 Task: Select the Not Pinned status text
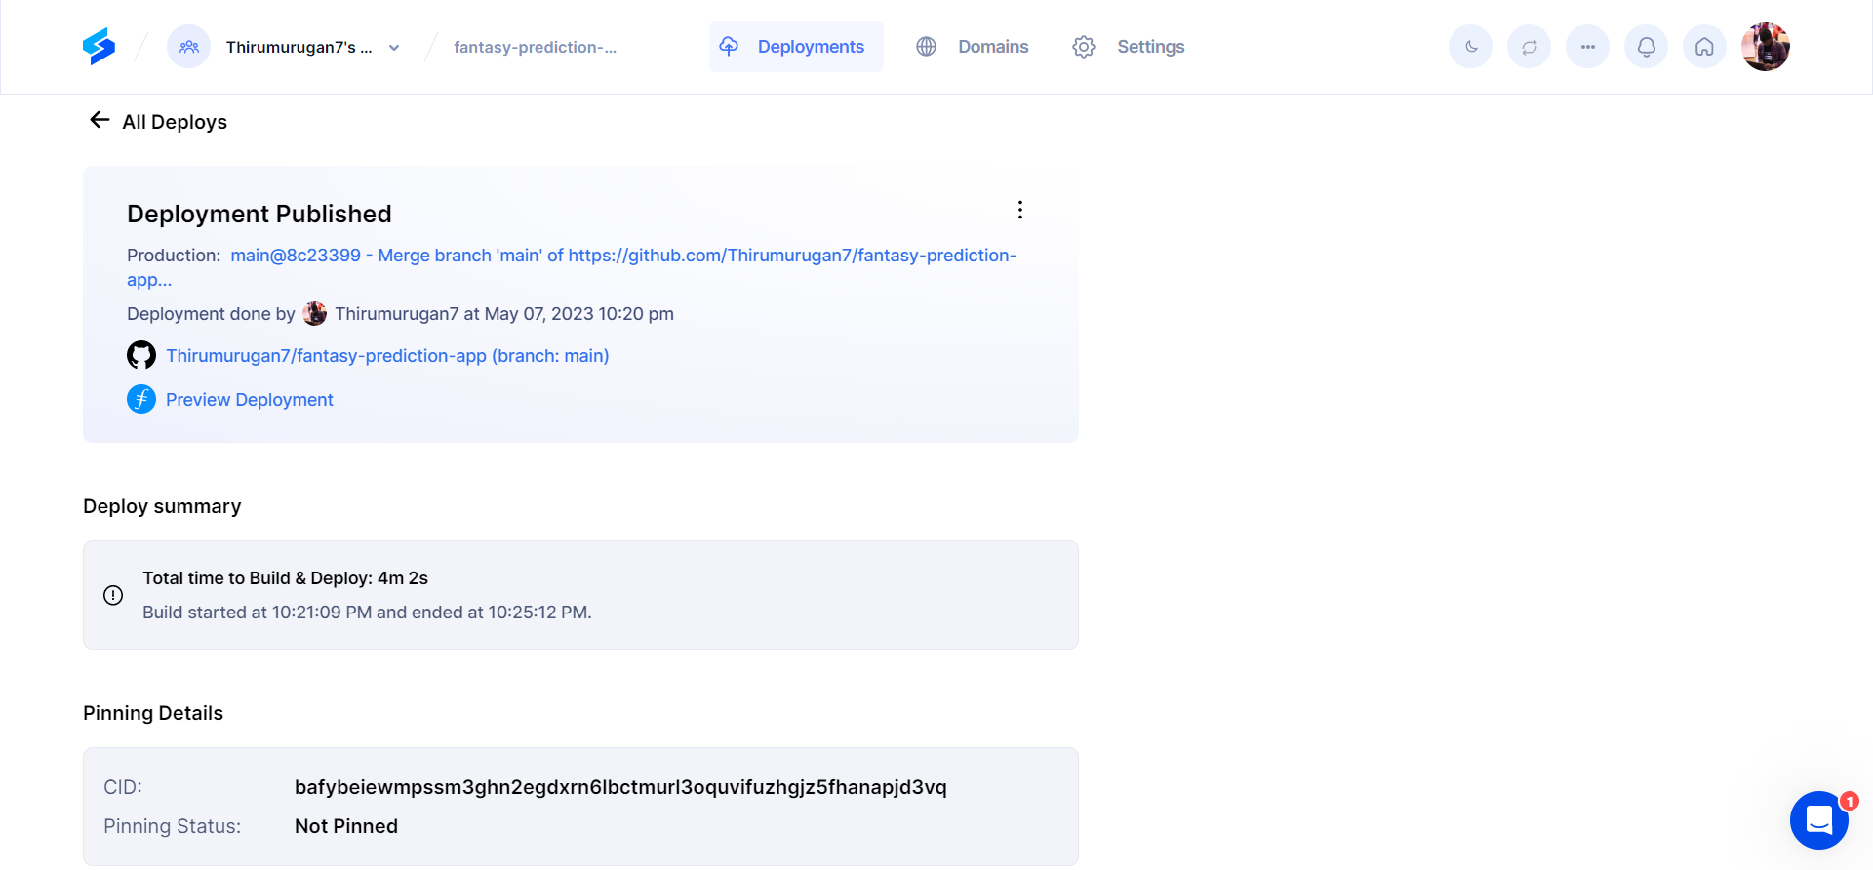tap(346, 826)
